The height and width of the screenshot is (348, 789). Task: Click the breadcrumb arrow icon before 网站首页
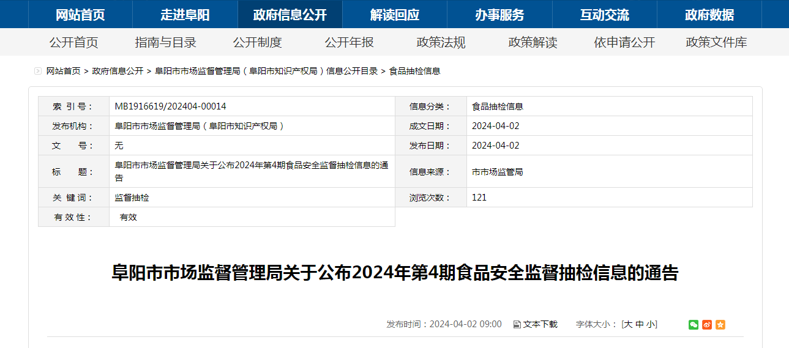(38, 72)
